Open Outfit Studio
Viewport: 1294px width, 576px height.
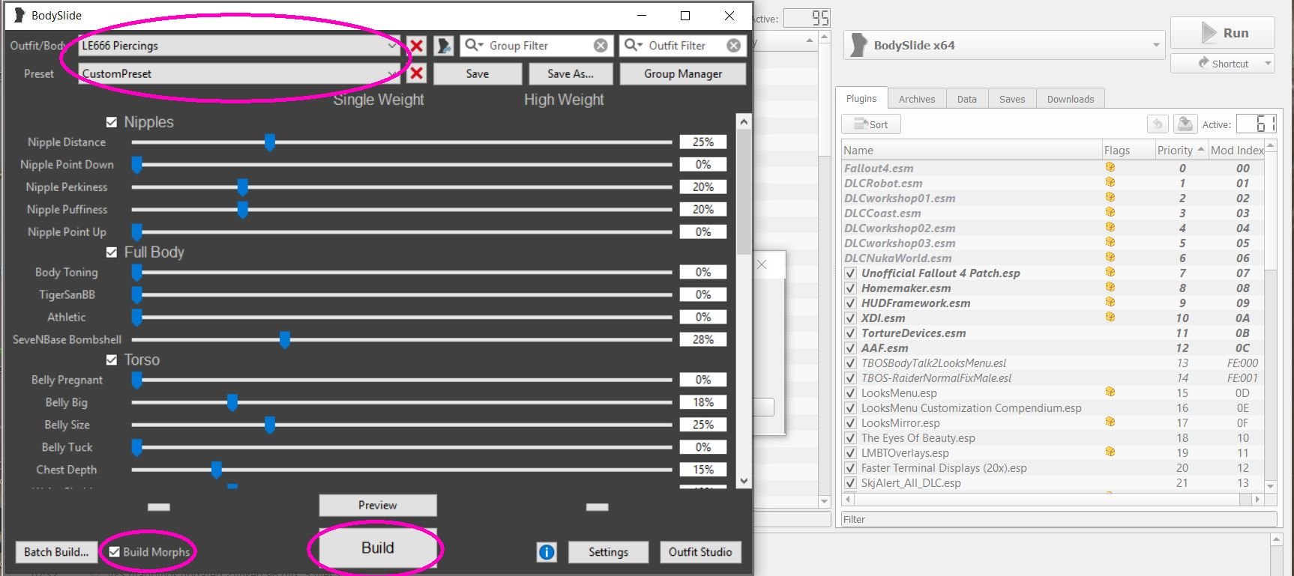699,552
